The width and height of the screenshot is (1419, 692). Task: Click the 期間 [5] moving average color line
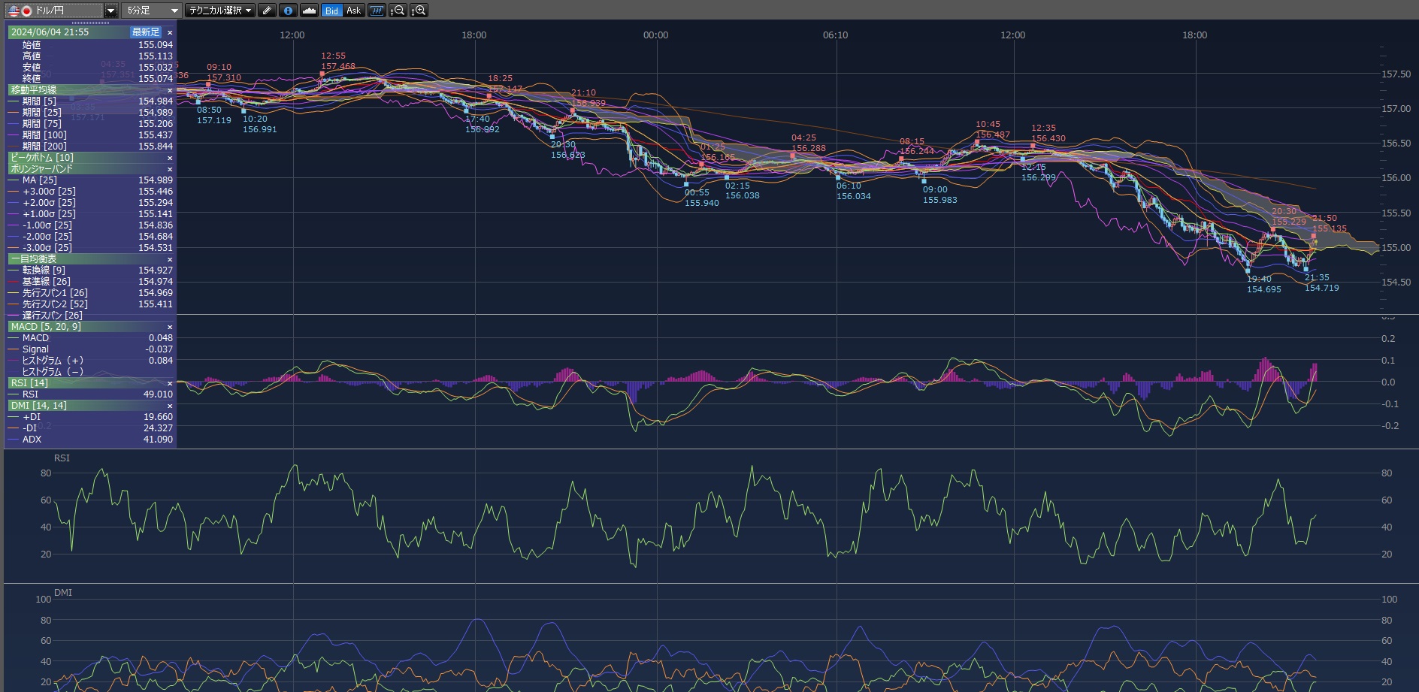(x=14, y=101)
